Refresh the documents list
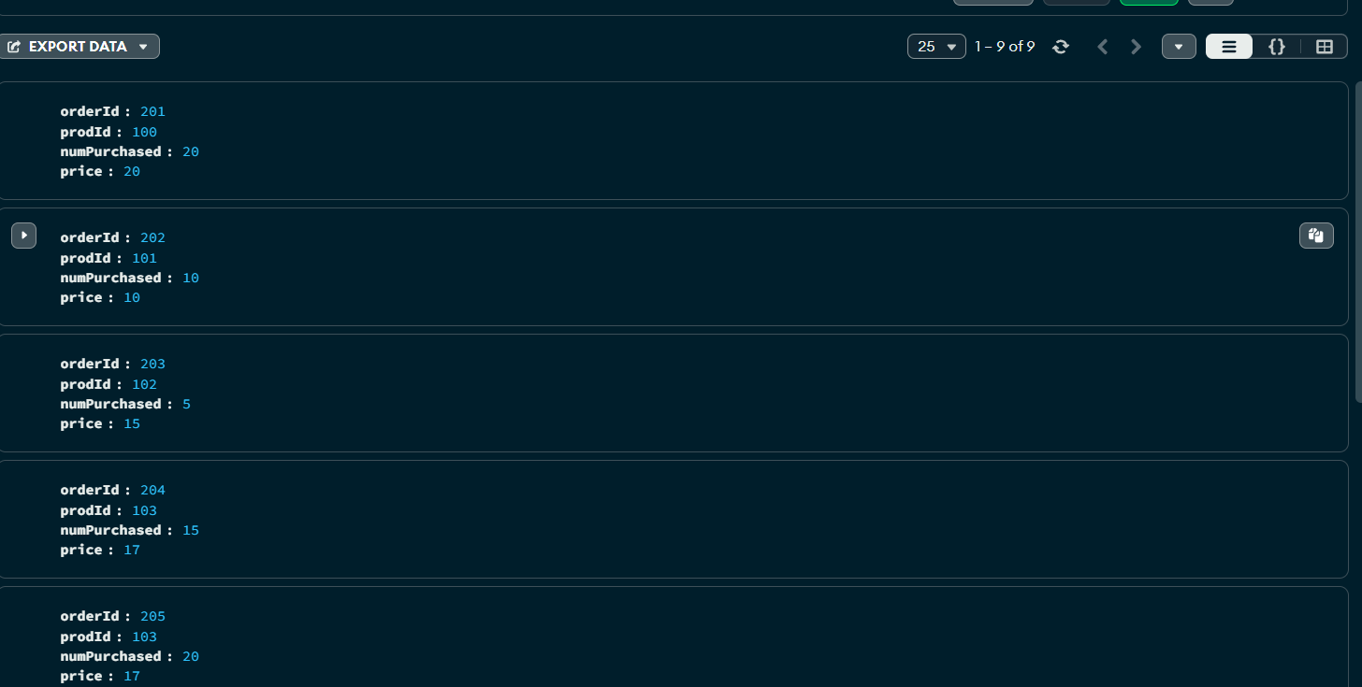Image resolution: width=1362 pixels, height=687 pixels. point(1061,47)
